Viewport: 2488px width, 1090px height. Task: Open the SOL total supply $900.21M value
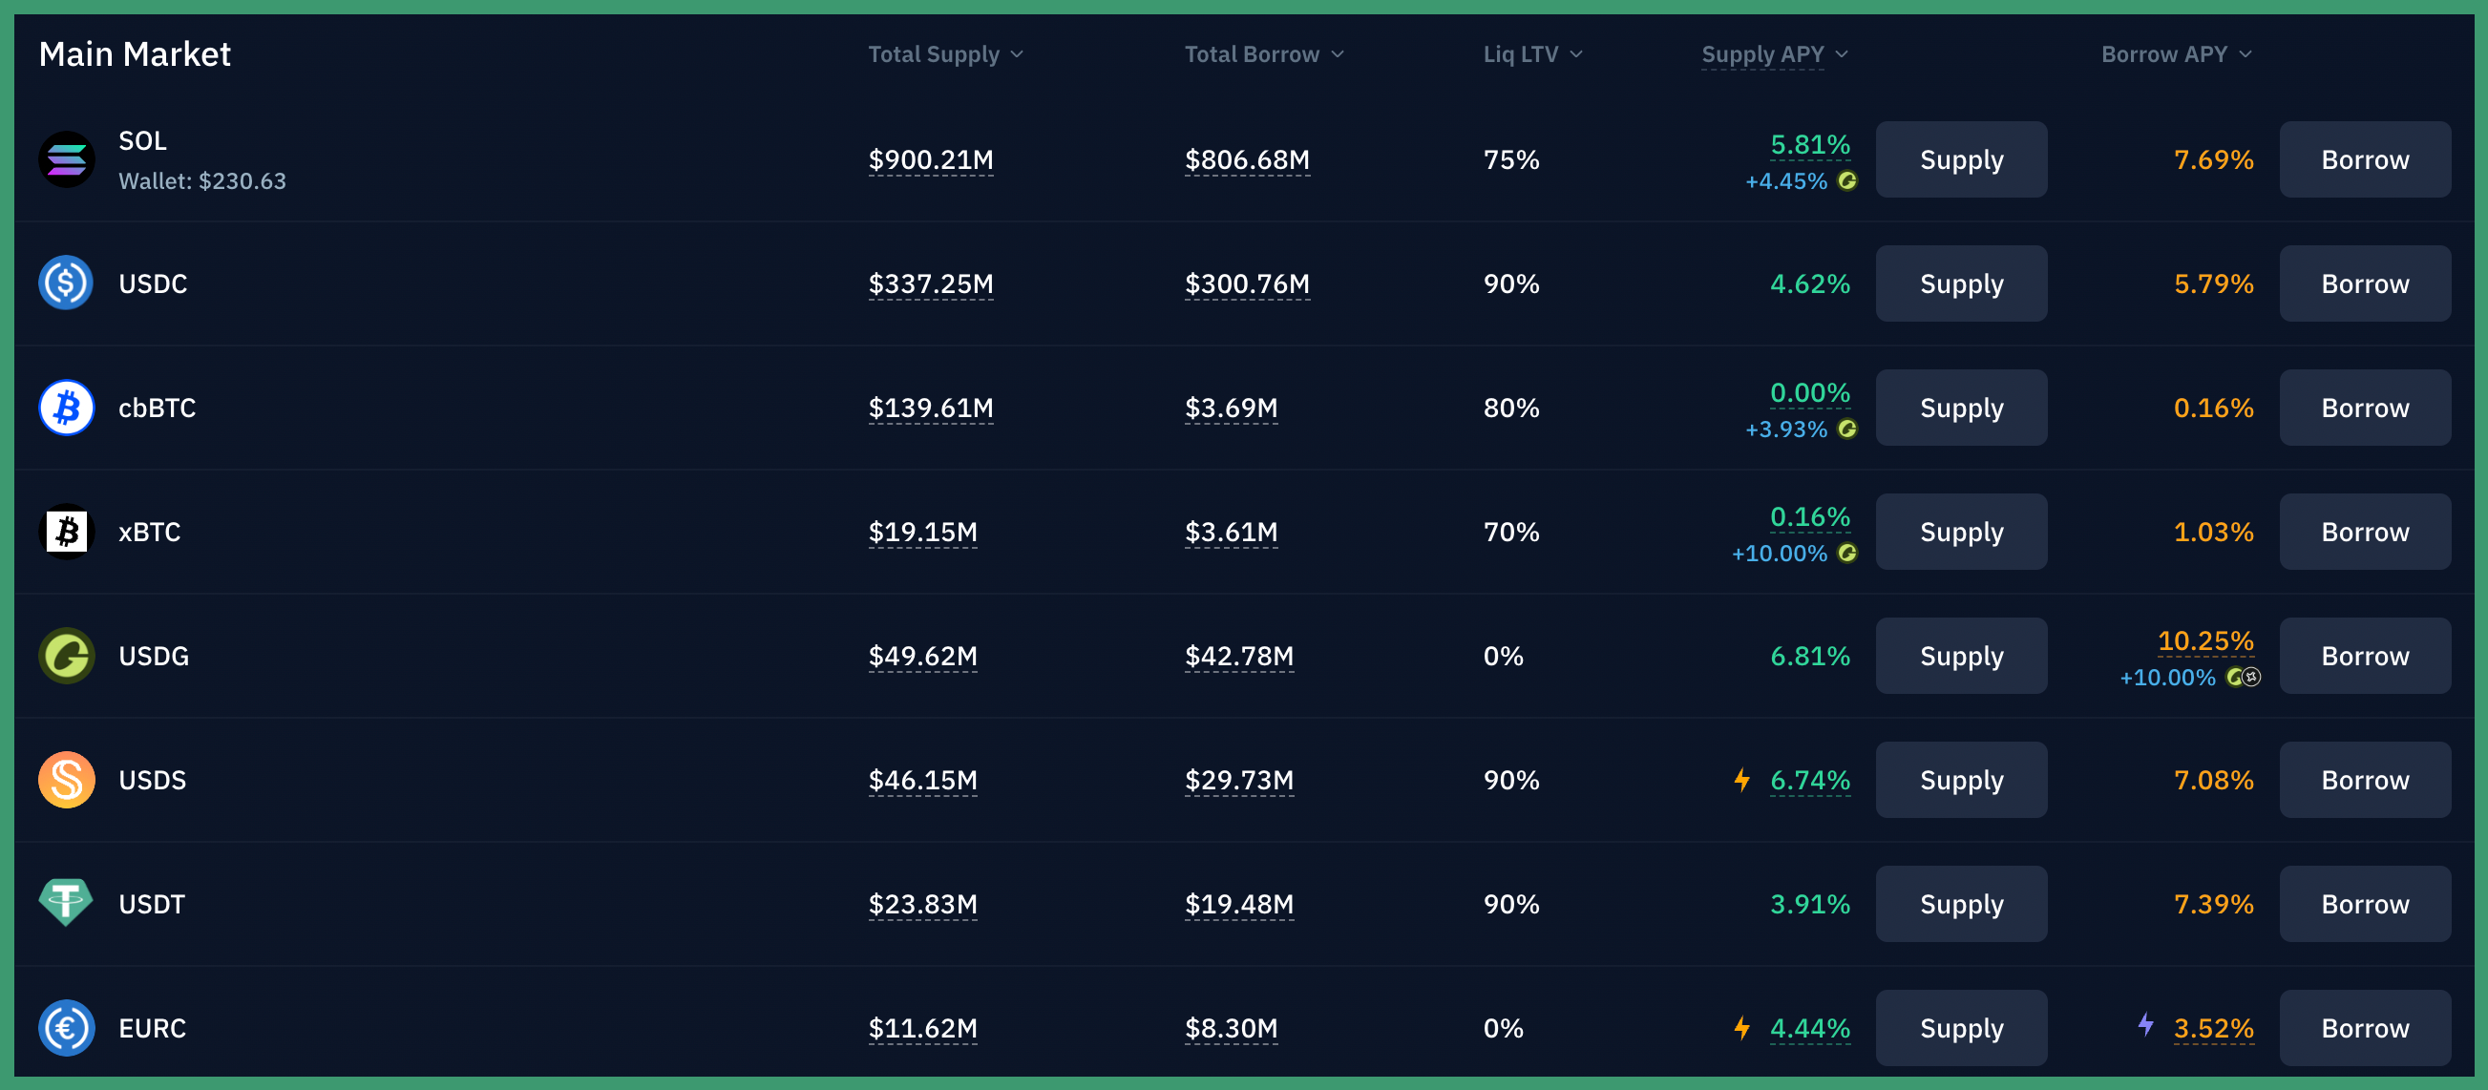tap(930, 159)
